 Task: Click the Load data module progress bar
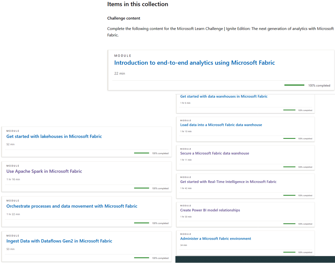tap(289, 138)
